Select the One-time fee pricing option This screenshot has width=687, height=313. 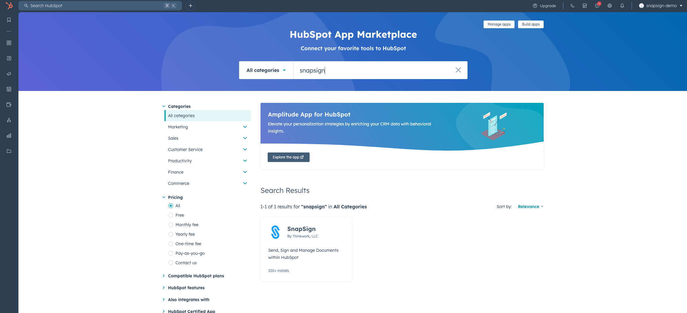pos(171,244)
